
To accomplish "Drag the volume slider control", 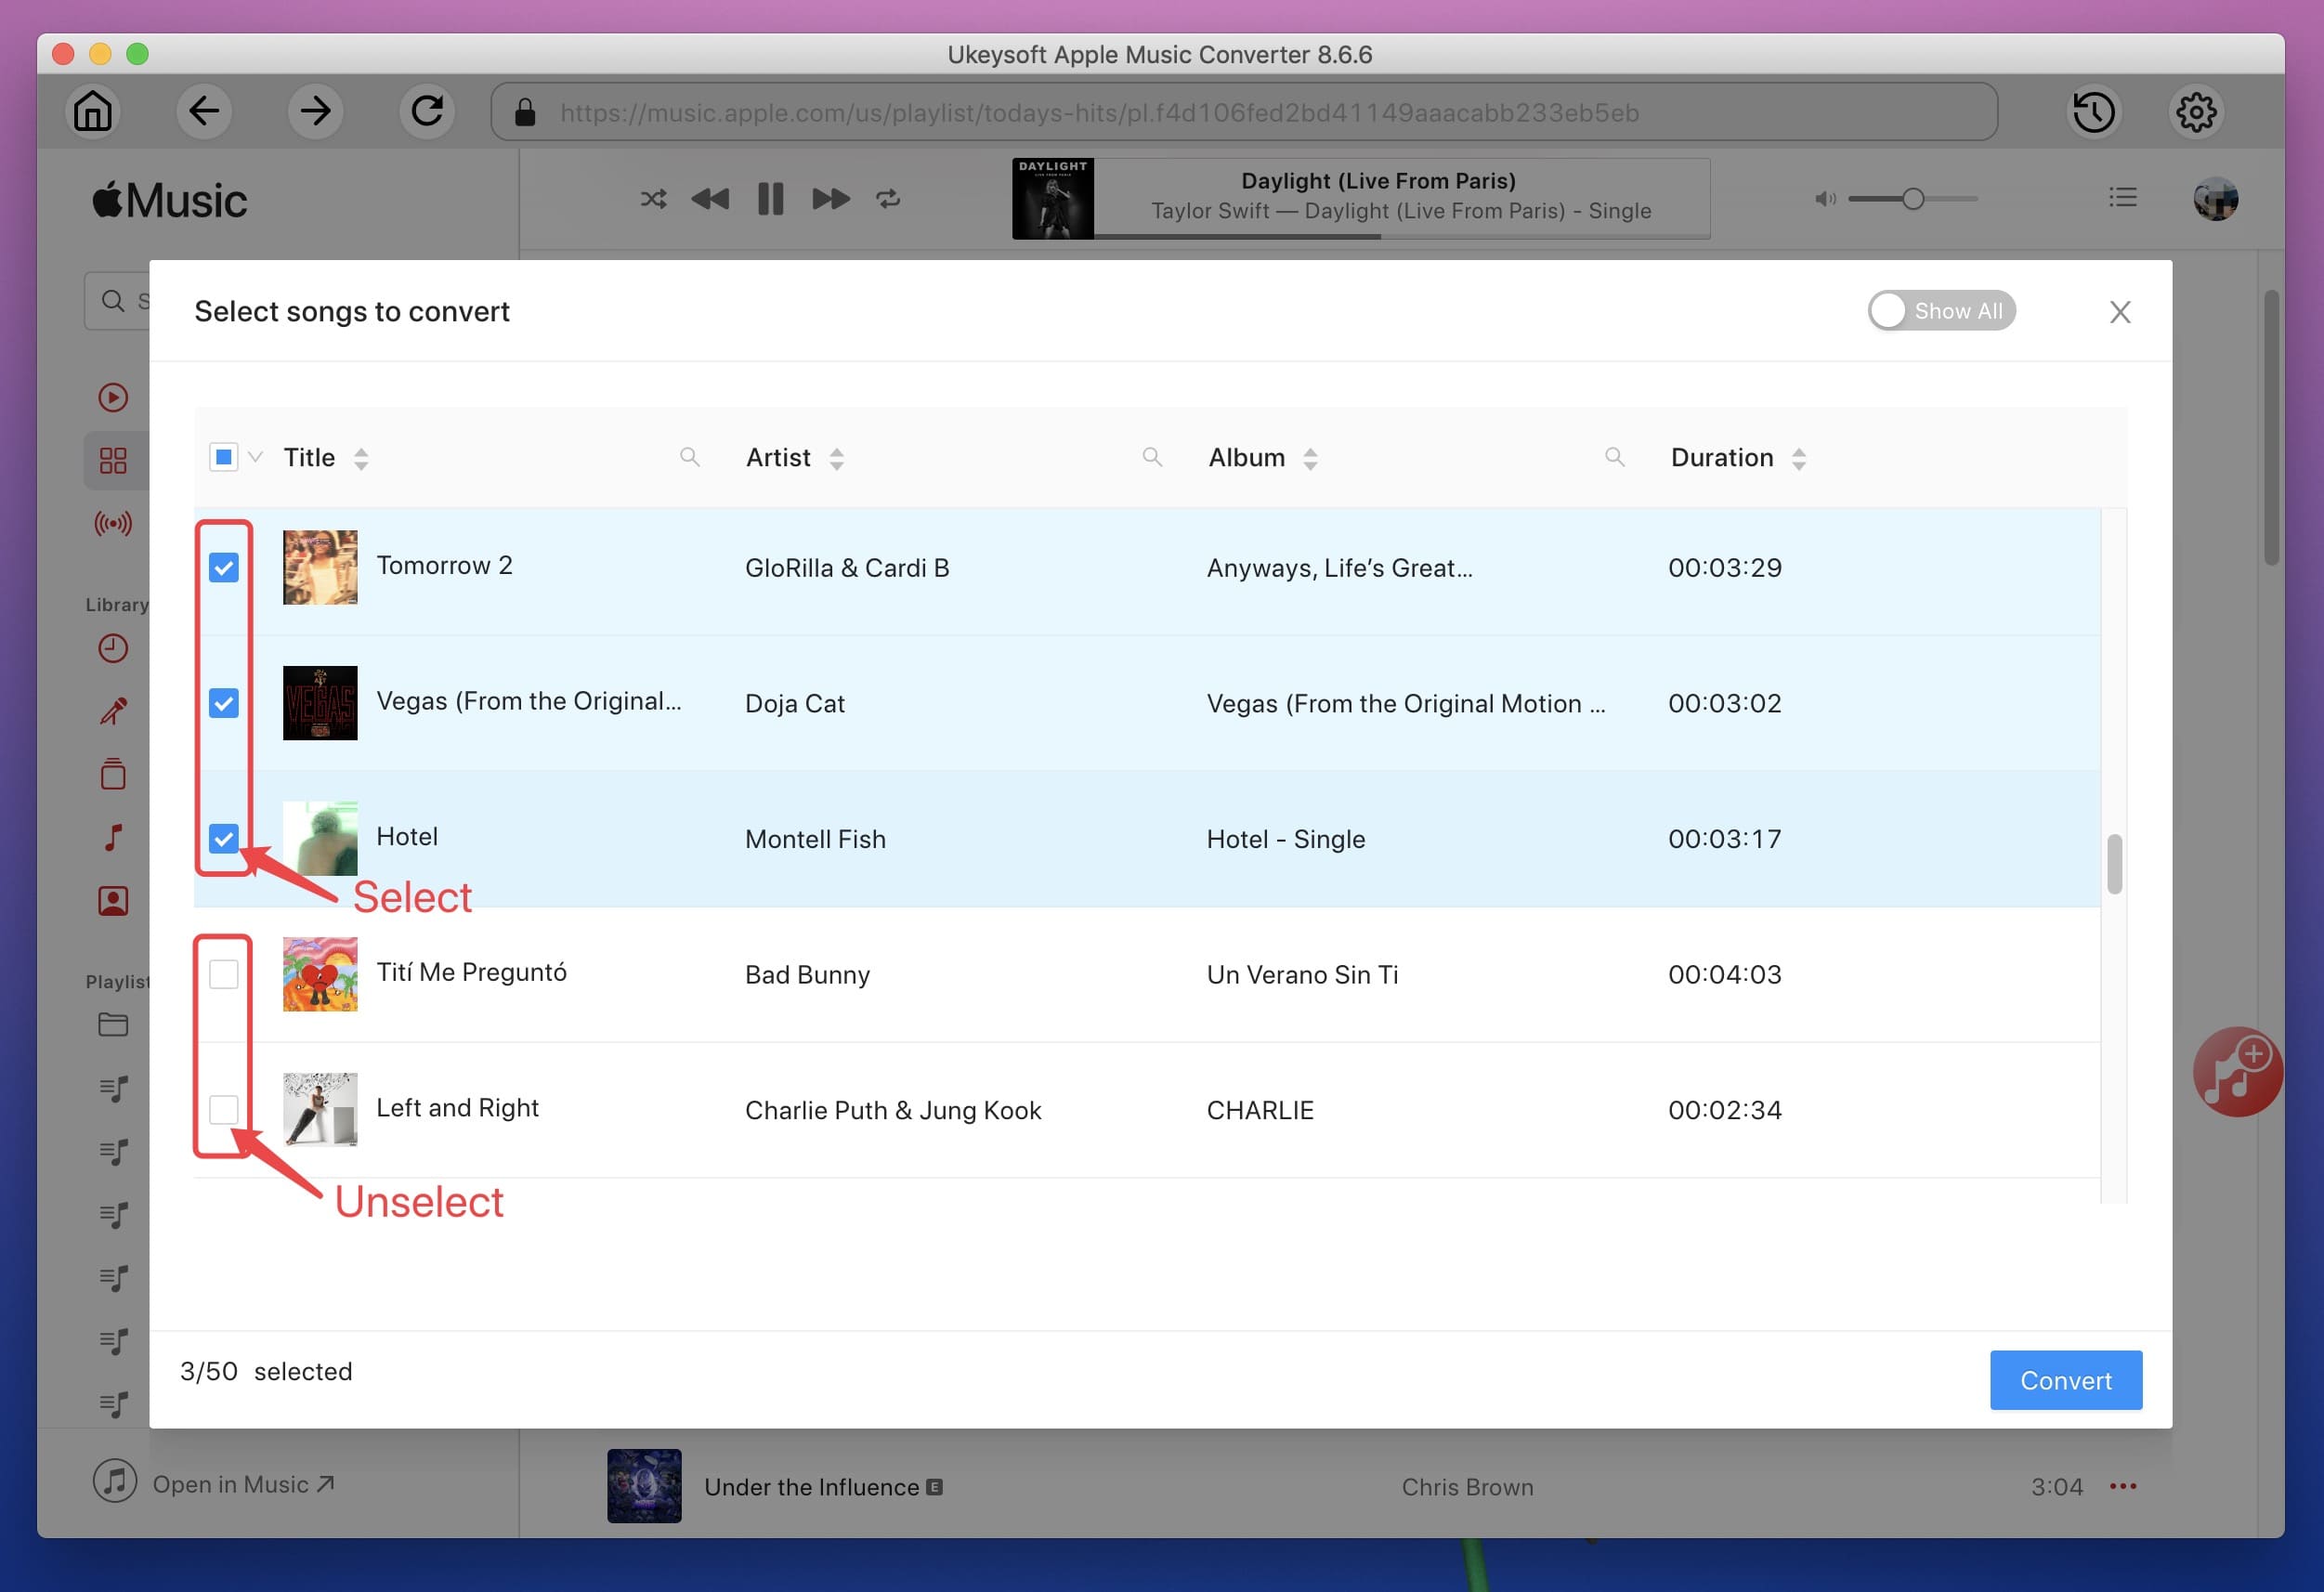I will (1913, 198).
